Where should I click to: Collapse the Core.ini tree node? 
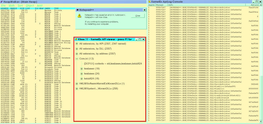77,59
